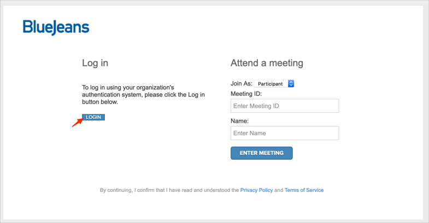Click the "Join As:" label
429x223 pixels.
point(242,84)
